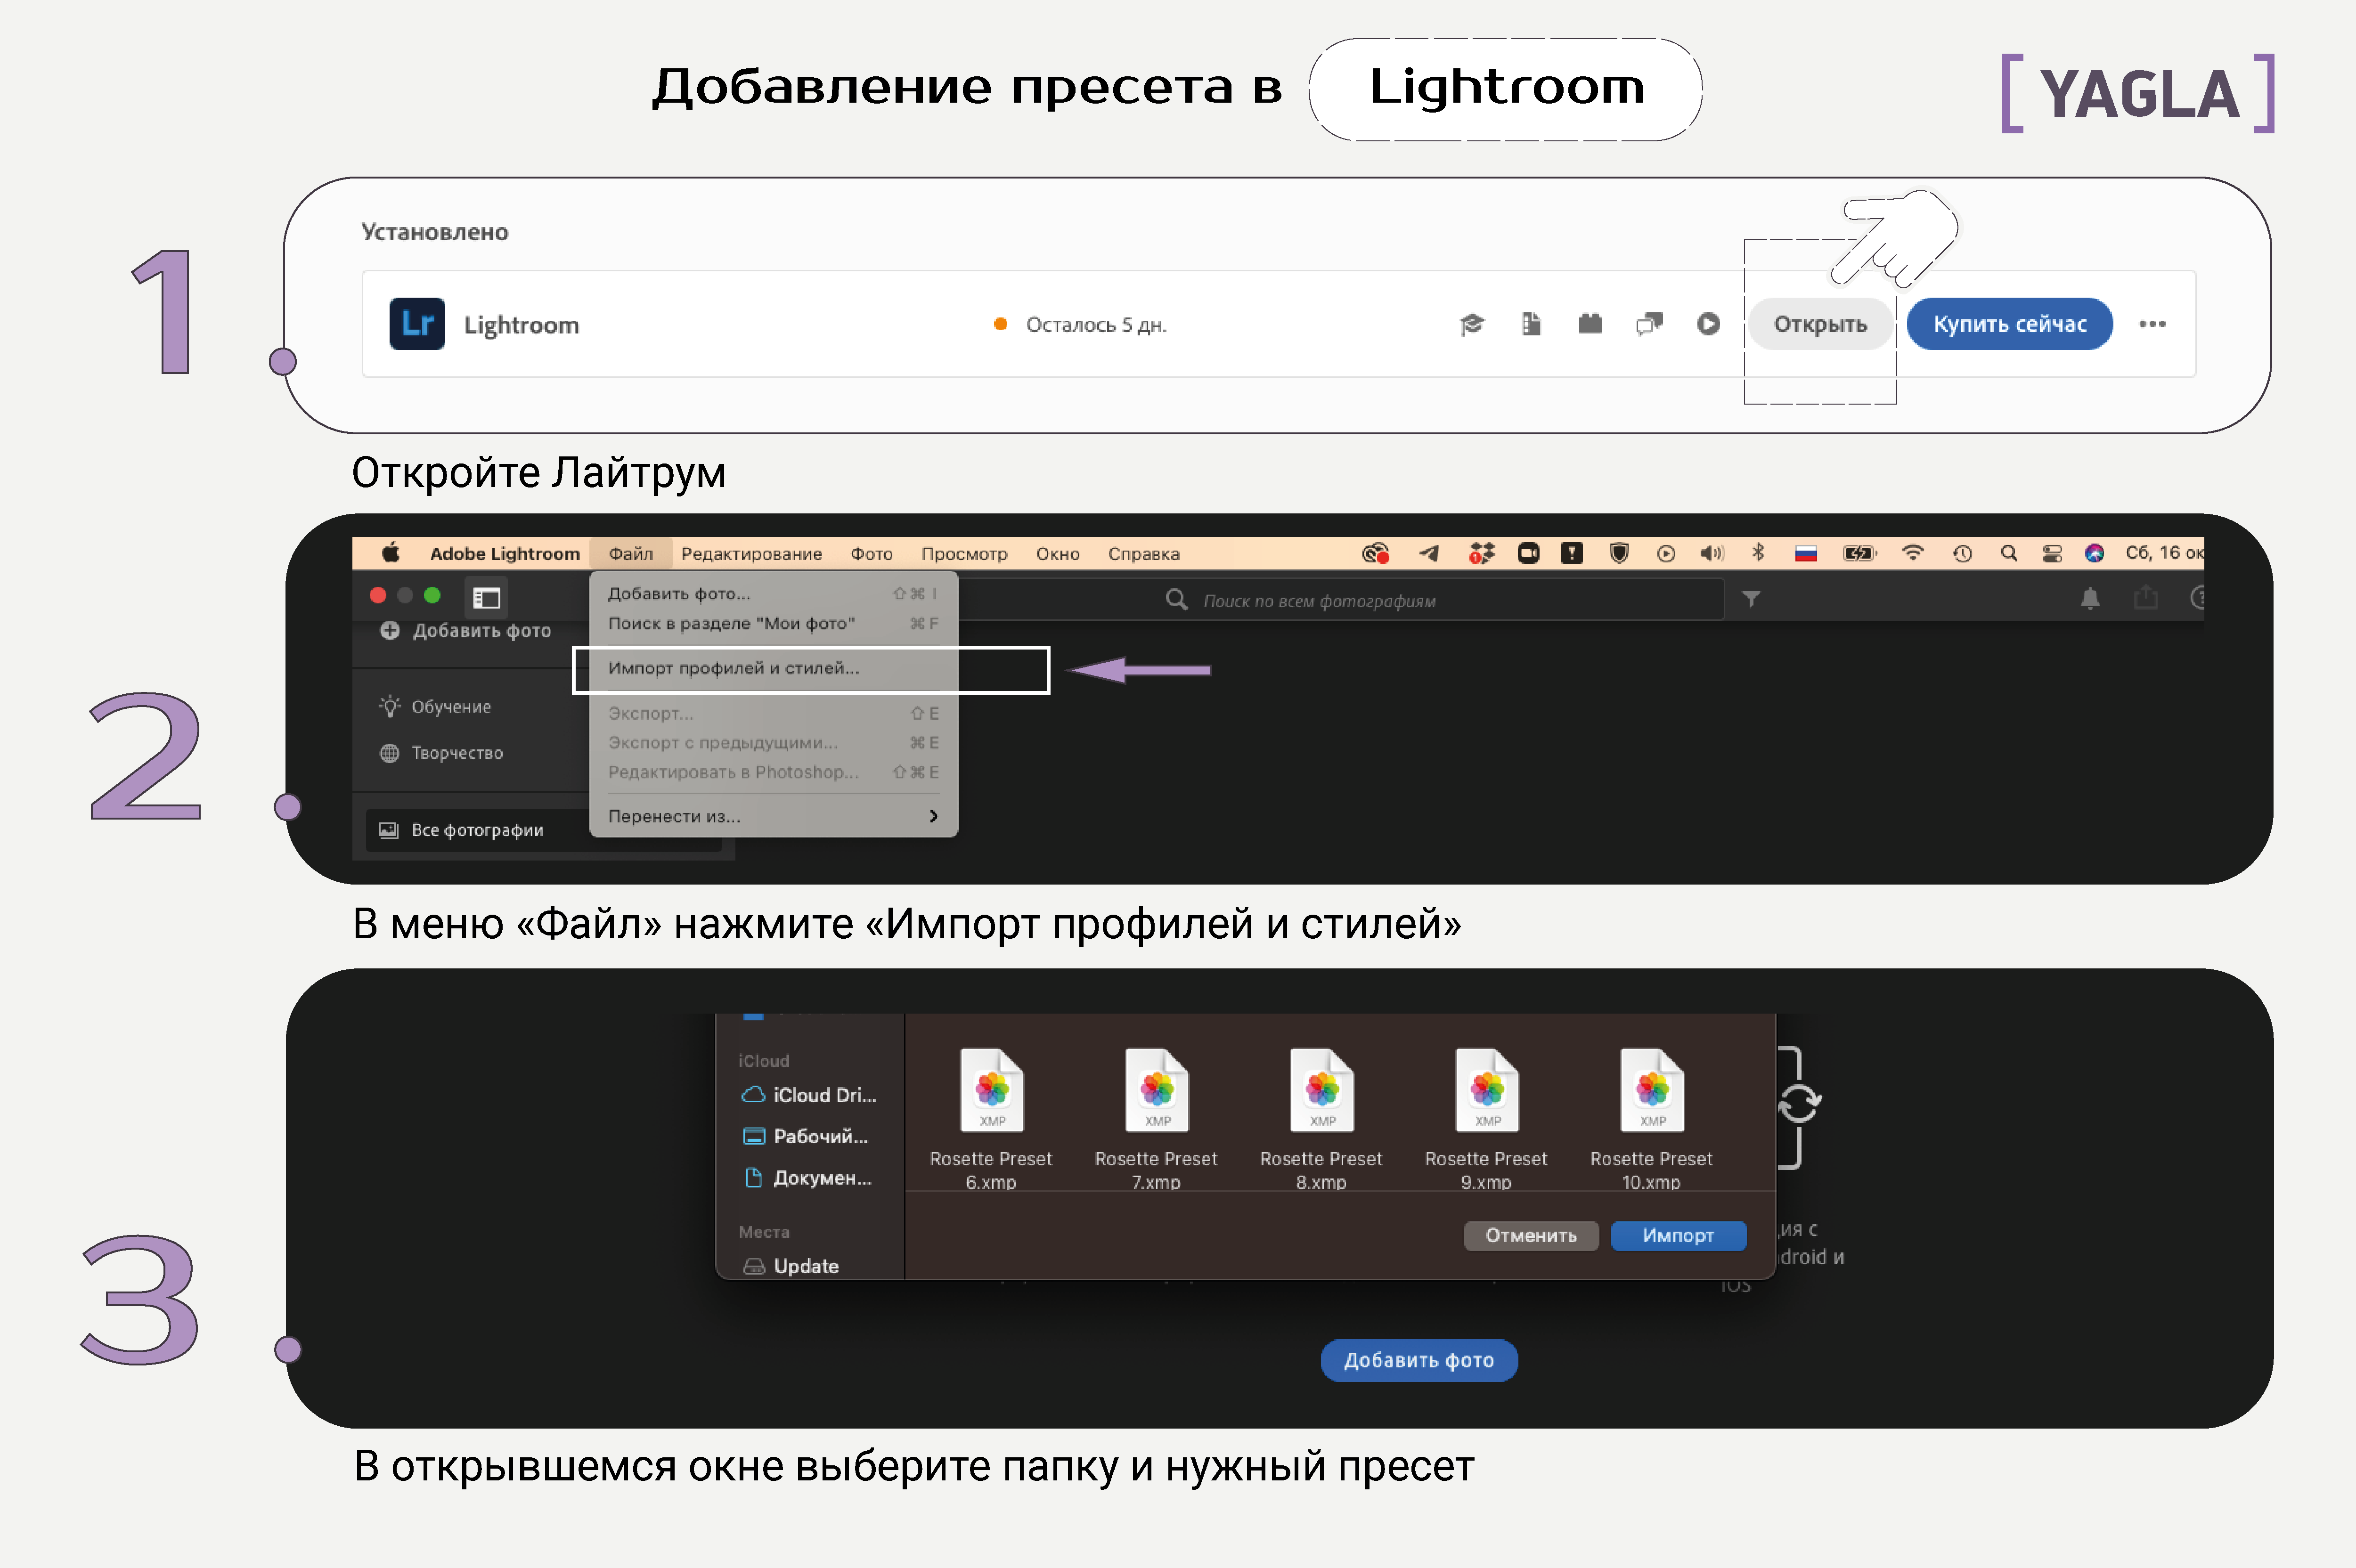The height and width of the screenshot is (1568, 2356).
Task: Select the Rosette Preset 6.xmp file
Action: tap(991, 1119)
